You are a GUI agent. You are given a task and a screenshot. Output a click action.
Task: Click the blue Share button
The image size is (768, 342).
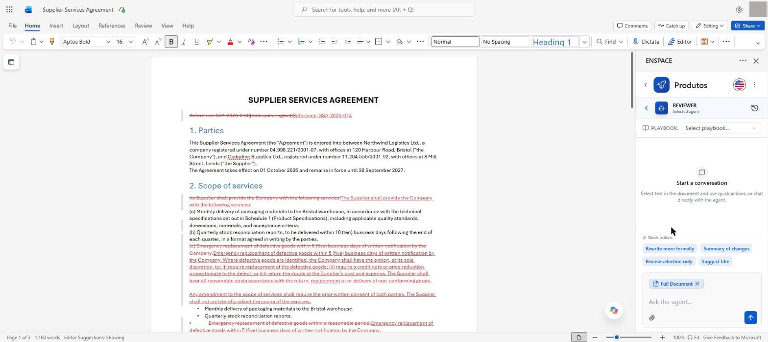747,25
